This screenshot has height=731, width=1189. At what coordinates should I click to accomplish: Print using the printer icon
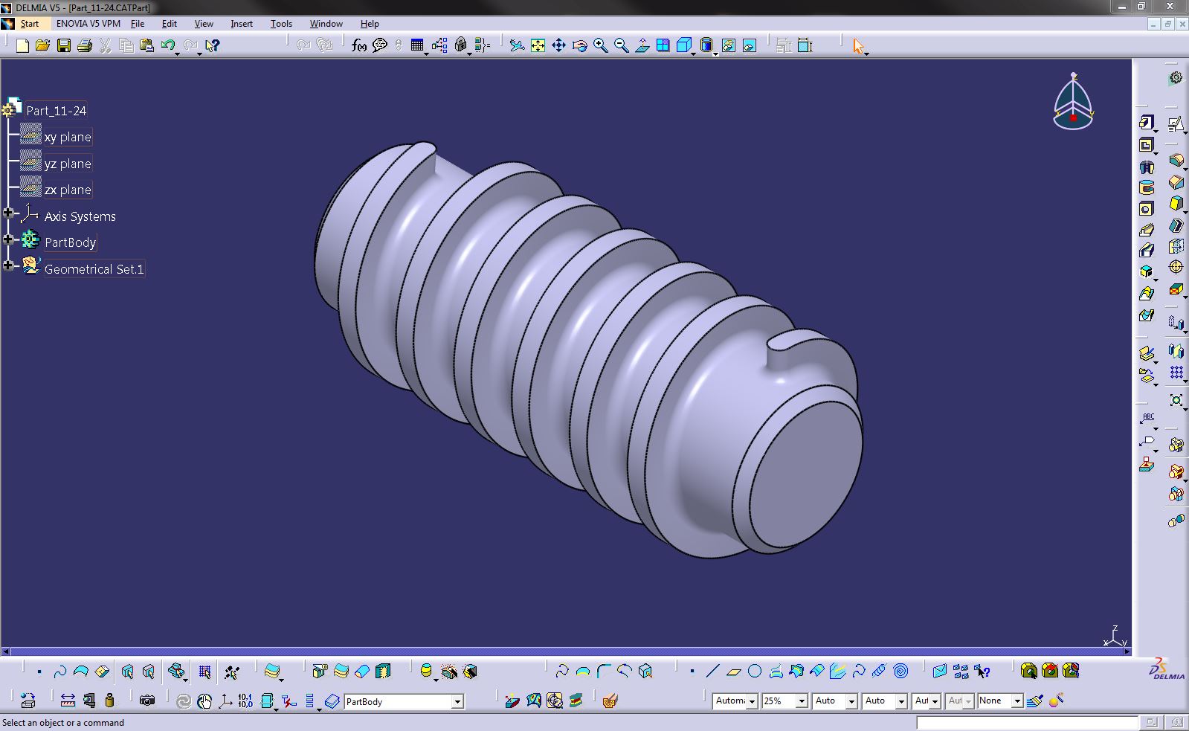click(x=85, y=45)
